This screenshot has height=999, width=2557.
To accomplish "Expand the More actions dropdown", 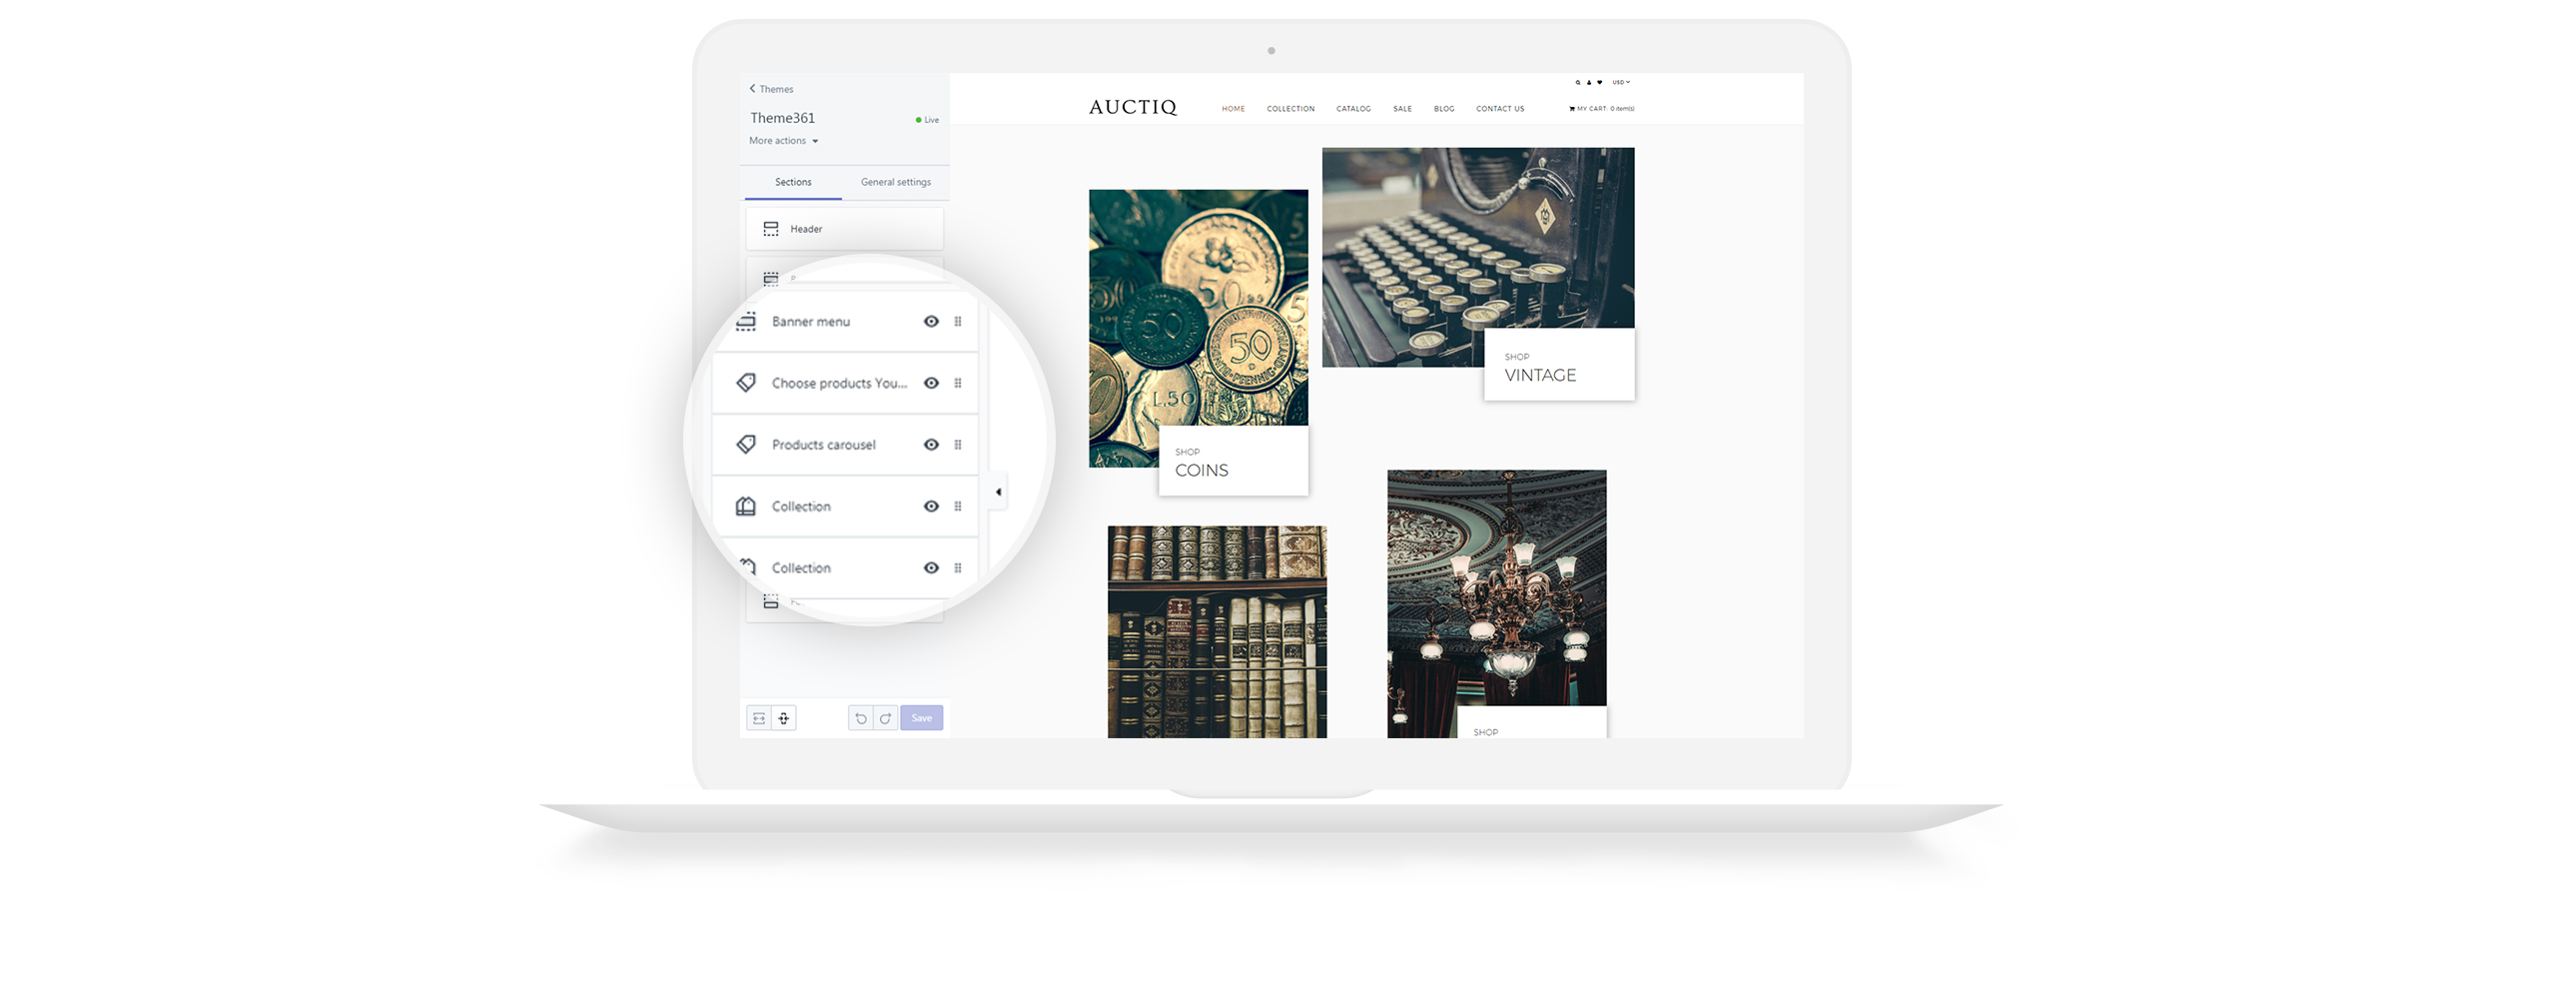I will tap(784, 141).
